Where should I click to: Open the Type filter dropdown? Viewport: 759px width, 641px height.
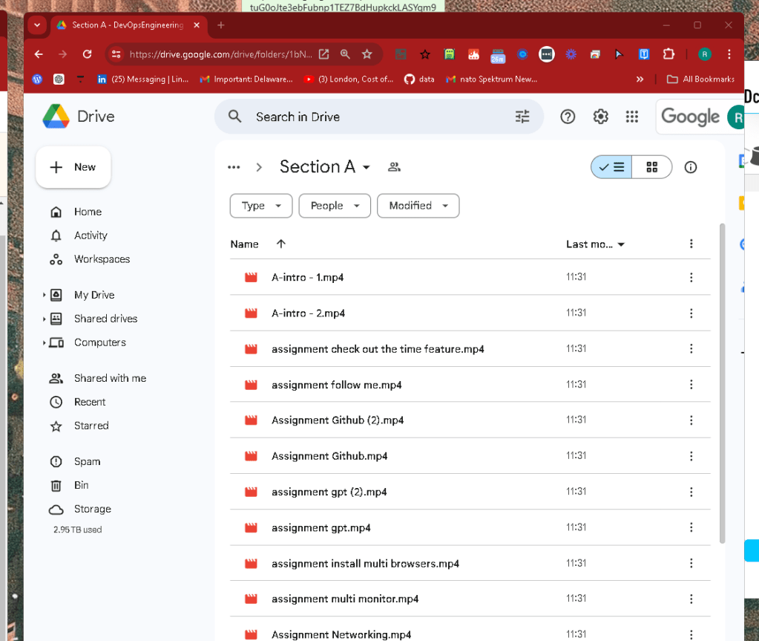261,206
